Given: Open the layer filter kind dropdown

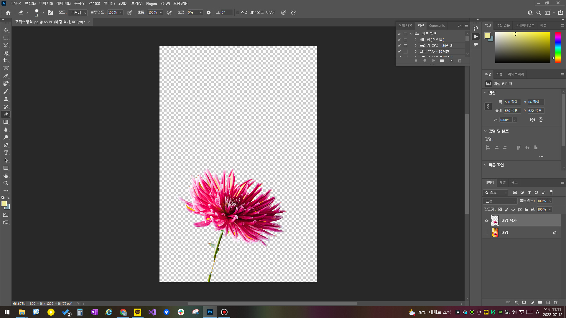Looking at the screenshot, I should pos(496,193).
